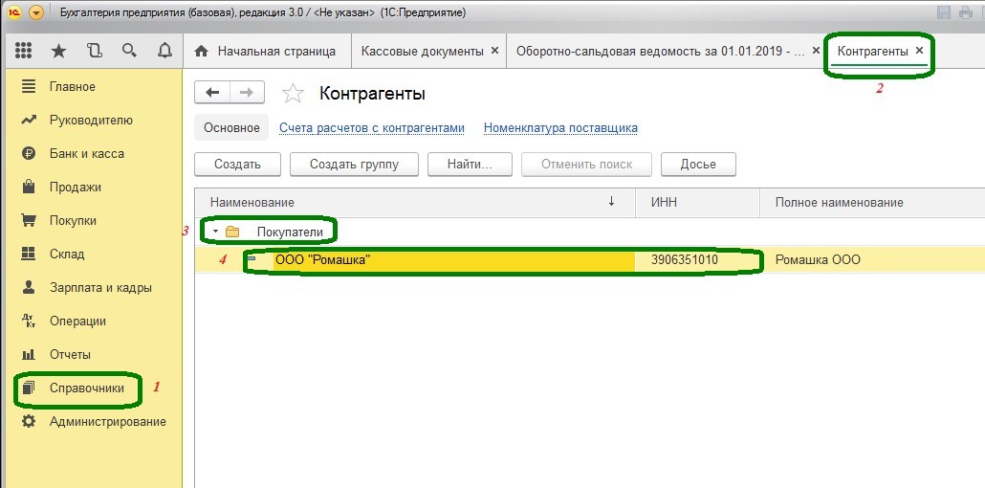The width and height of the screenshot is (985, 488).
Task: Click the Справочники books icon
Action: 29,388
